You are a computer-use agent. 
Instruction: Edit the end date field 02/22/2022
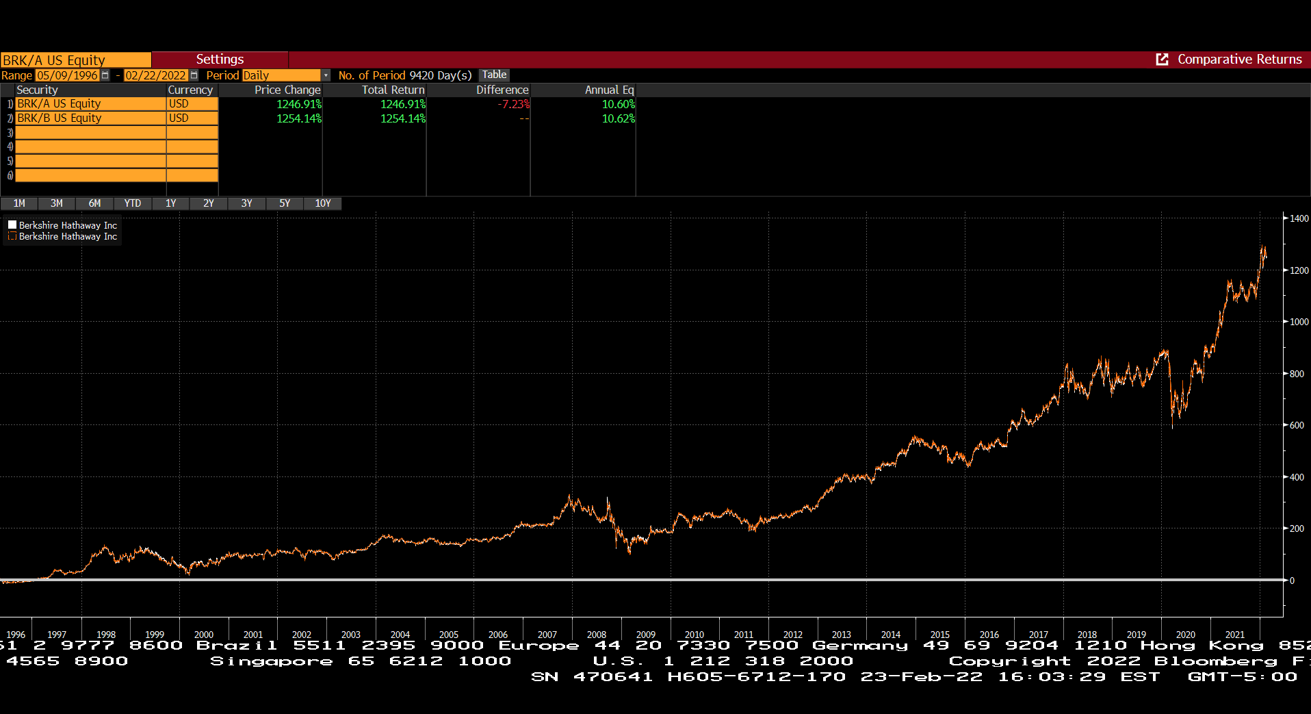(x=155, y=75)
